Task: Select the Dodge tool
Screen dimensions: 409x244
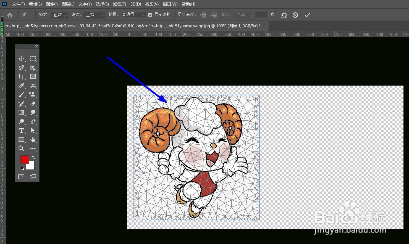Action: point(21,122)
